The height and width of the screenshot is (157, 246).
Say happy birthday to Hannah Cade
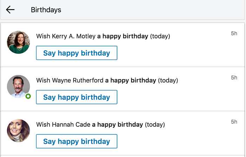pyautogui.click(x=77, y=142)
